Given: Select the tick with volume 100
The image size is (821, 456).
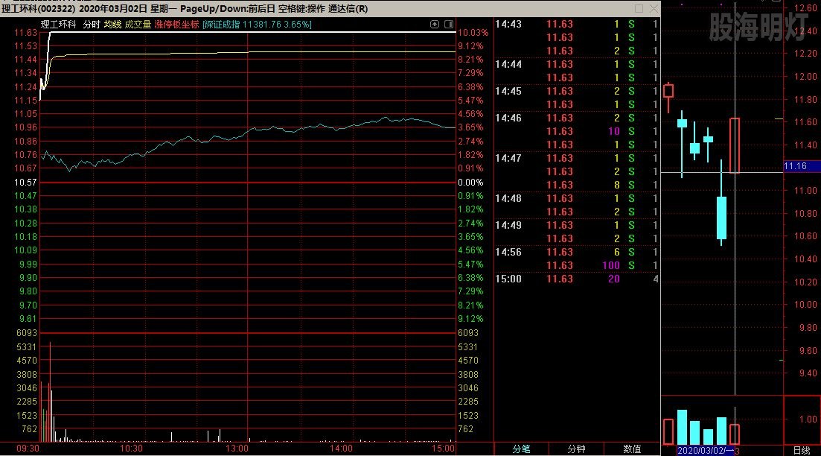Looking at the screenshot, I should click(x=576, y=265).
